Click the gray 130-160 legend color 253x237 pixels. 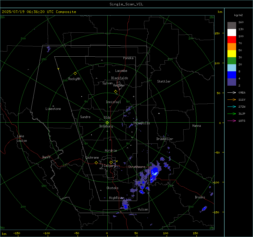coord(232,26)
